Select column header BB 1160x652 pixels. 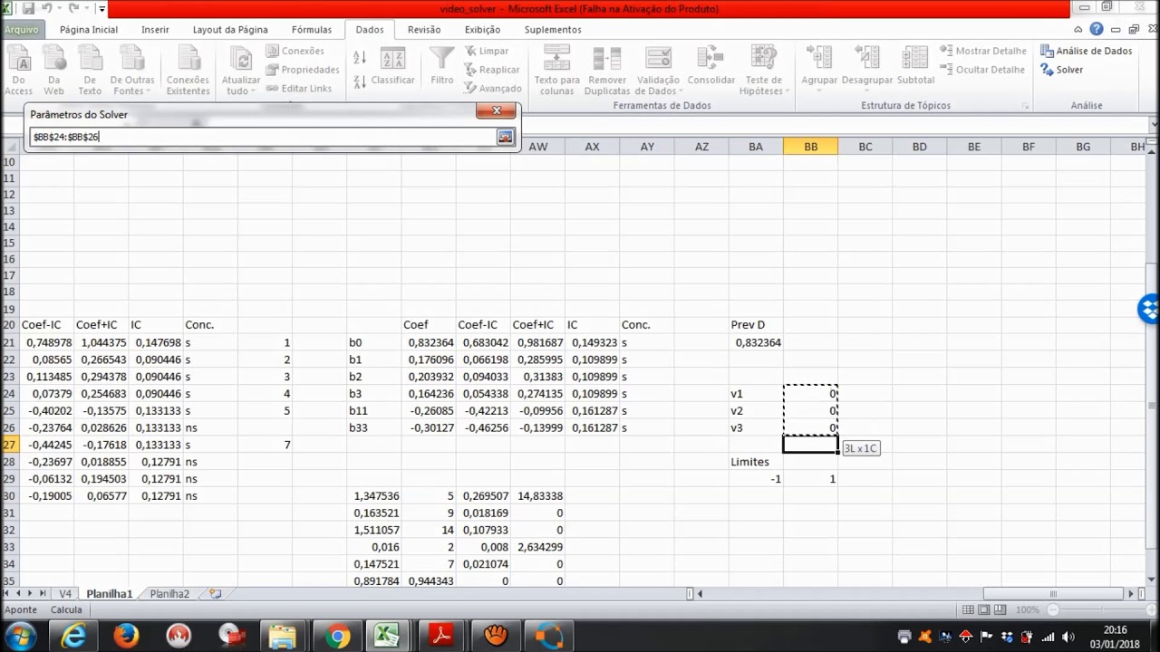click(810, 147)
